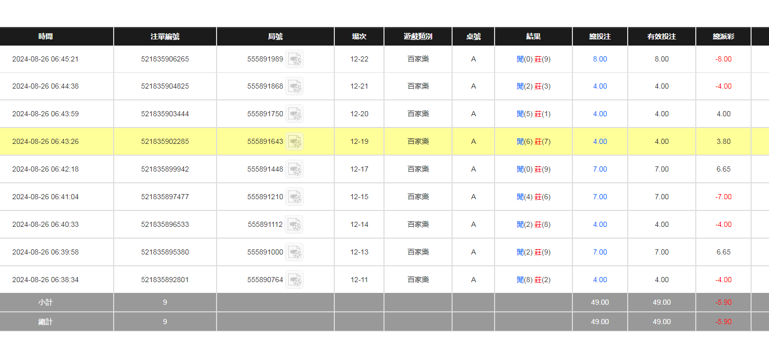
Task: Select the row dated 2024-08-26 06:38:34
Action: (46, 280)
